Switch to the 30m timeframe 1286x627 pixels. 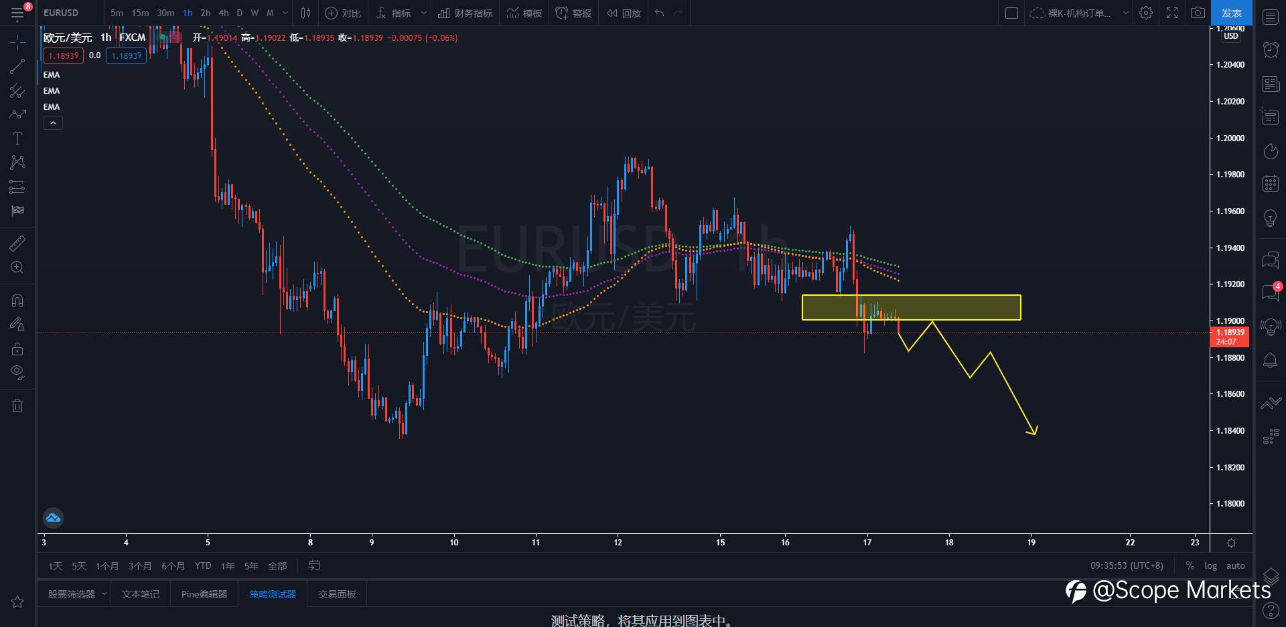point(165,13)
